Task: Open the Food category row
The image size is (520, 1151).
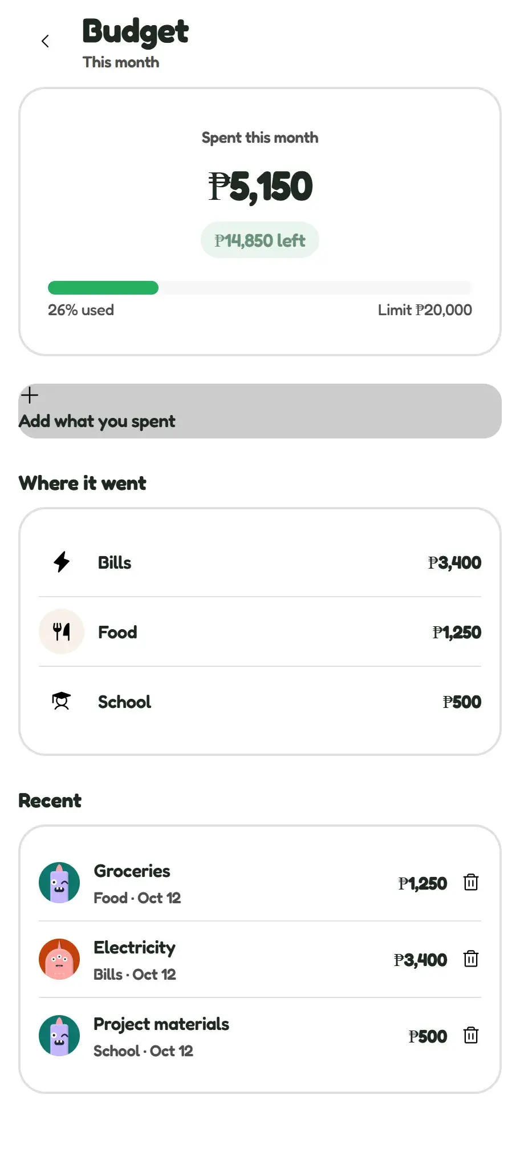Action: click(x=260, y=632)
